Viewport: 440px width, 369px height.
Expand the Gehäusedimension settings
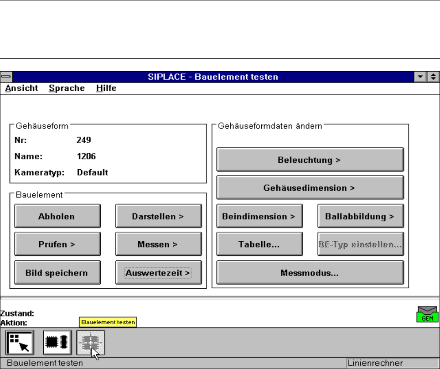coord(310,187)
